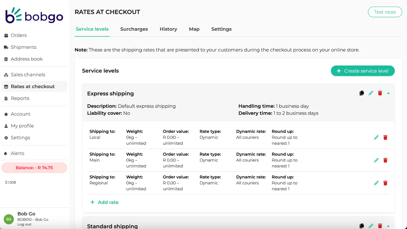Delete the Local shipping rate
This screenshot has height=229, width=407.
point(385,137)
